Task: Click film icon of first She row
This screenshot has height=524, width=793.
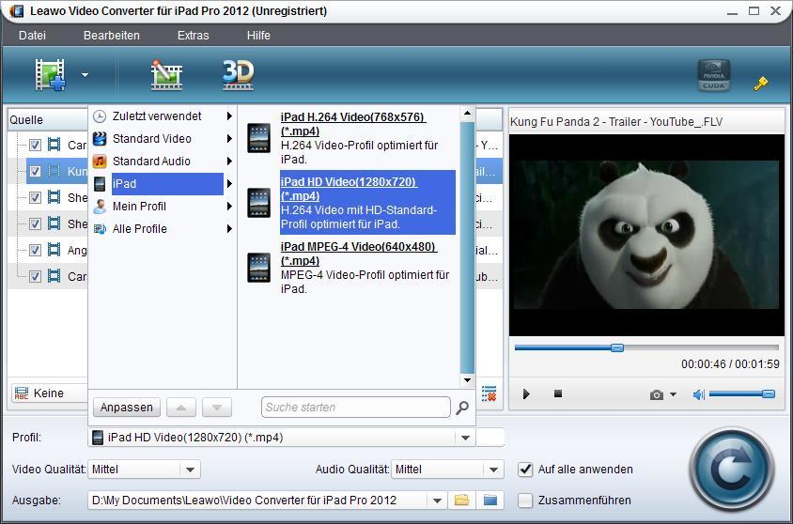Action: (54, 197)
